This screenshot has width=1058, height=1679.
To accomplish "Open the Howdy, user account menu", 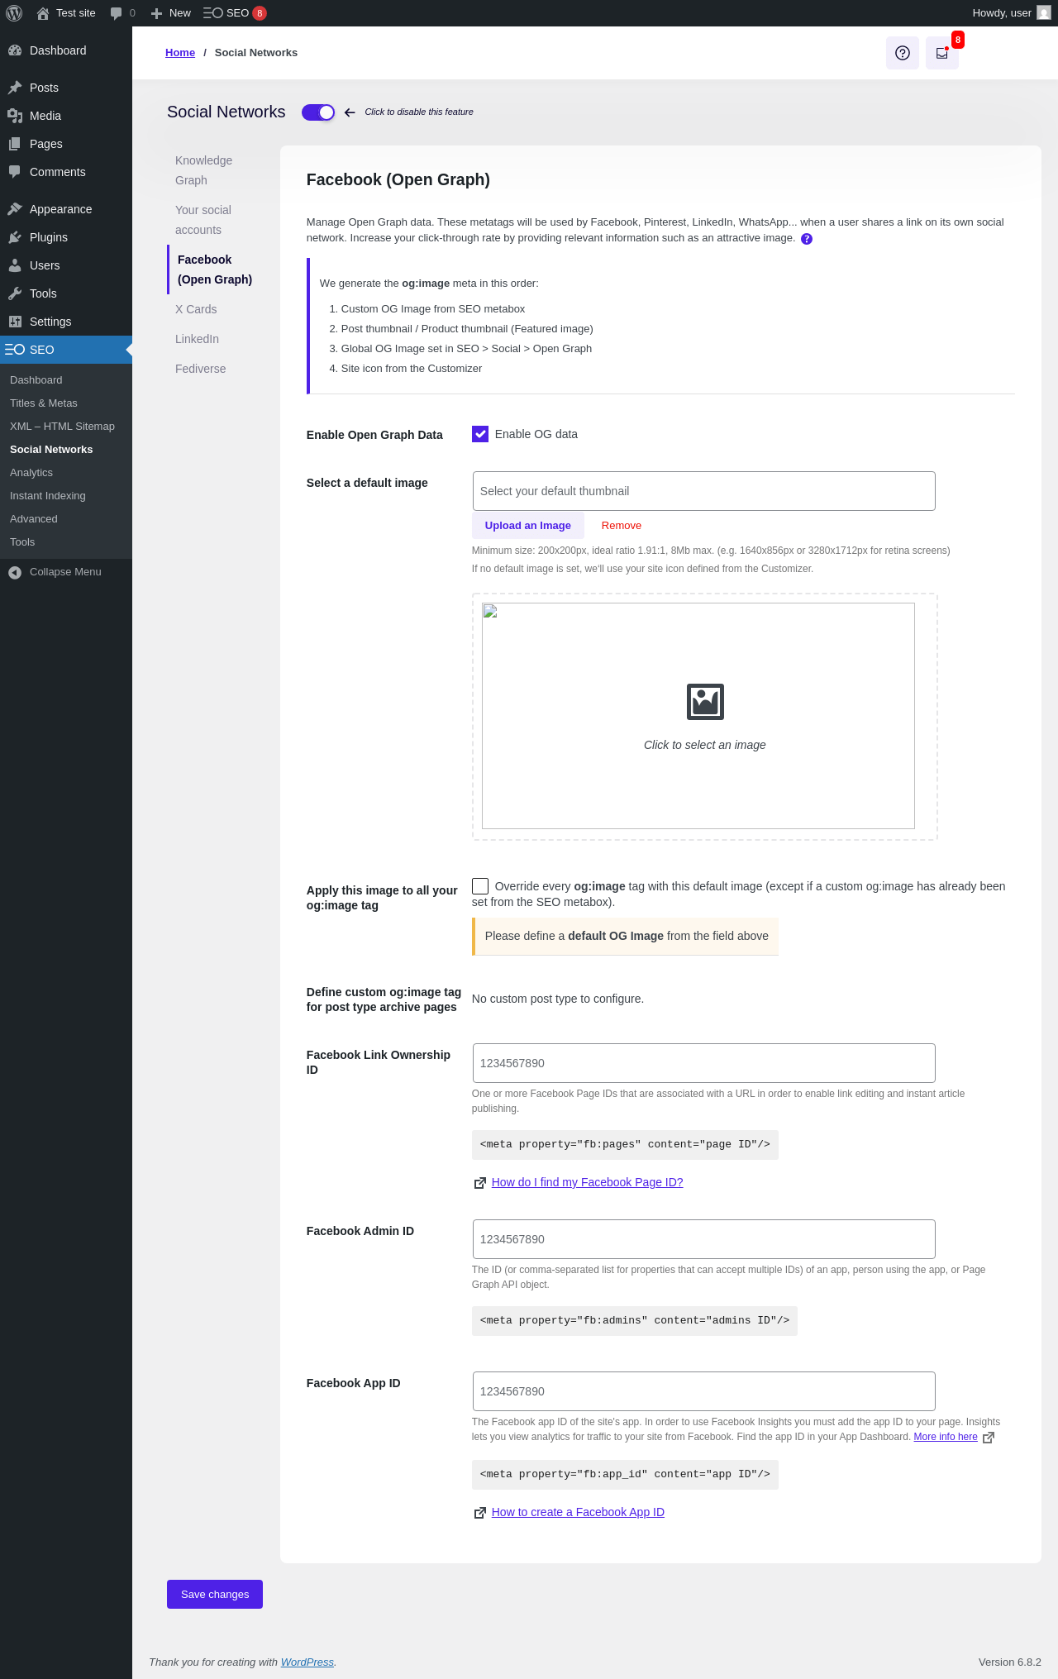I will tap(1012, 13).
